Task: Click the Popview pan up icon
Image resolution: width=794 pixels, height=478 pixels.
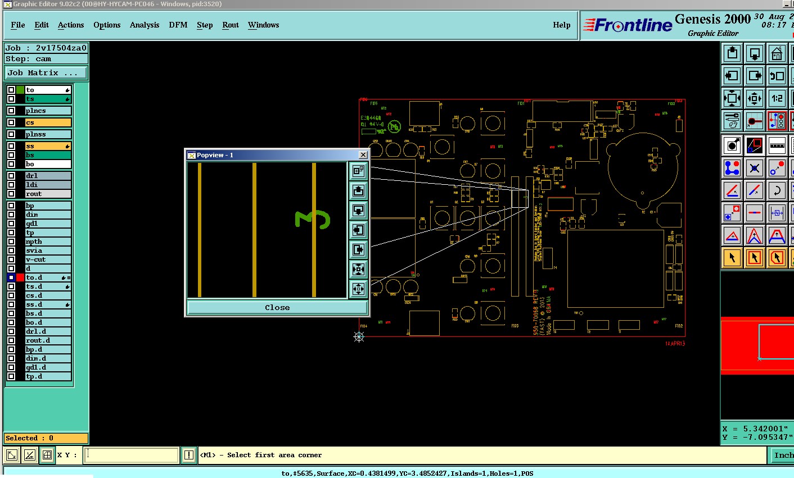Action: [358, 190]
